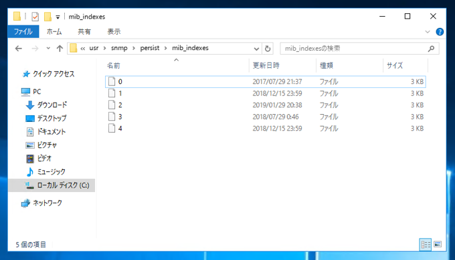
Task: Select the file named 3
Action: point(266,117)
